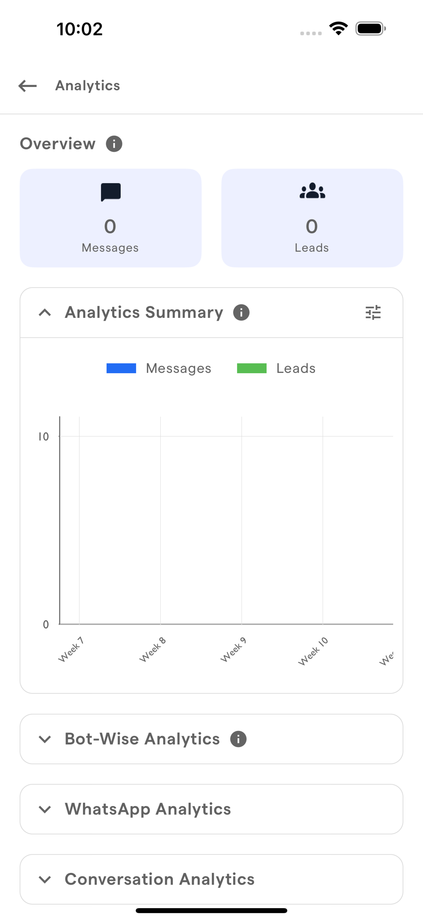This screenshot has width=423, height=921.
Task: Expand the Conversation Analytics section
Action: click(45, 879)
